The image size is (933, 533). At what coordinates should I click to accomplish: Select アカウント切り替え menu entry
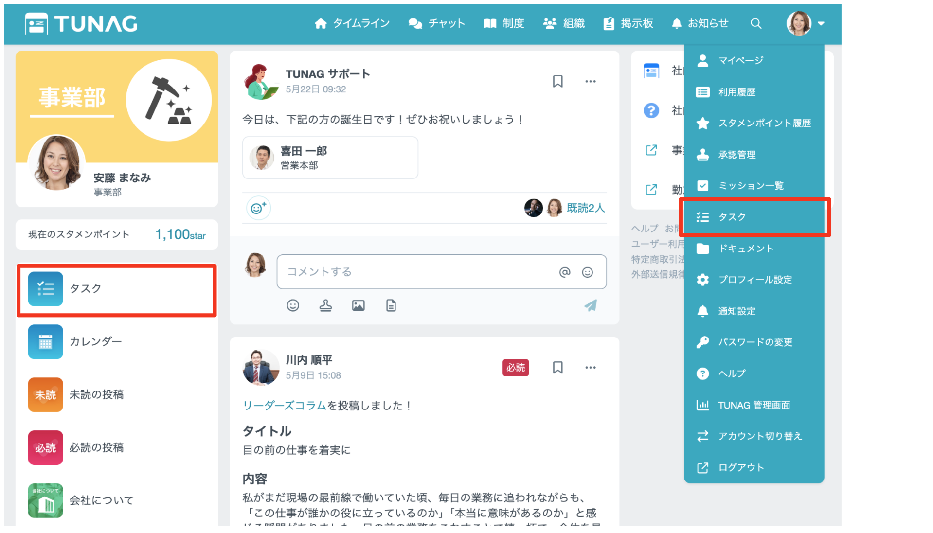754,436
